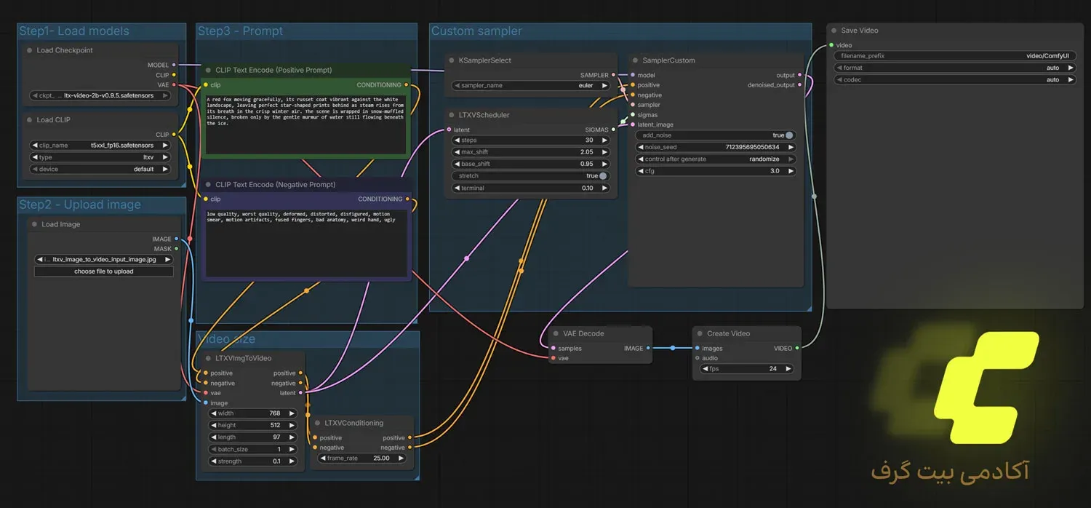This screenshot has height=508, width=1091.
Task: Collapse the SamplerCustom node via its title dot
Action: (635, 61)
